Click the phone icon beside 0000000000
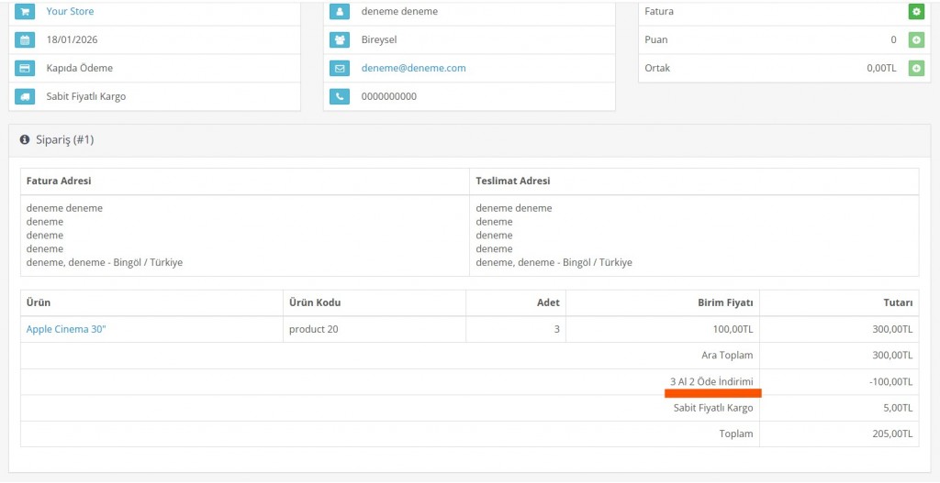 pos(340,96)
